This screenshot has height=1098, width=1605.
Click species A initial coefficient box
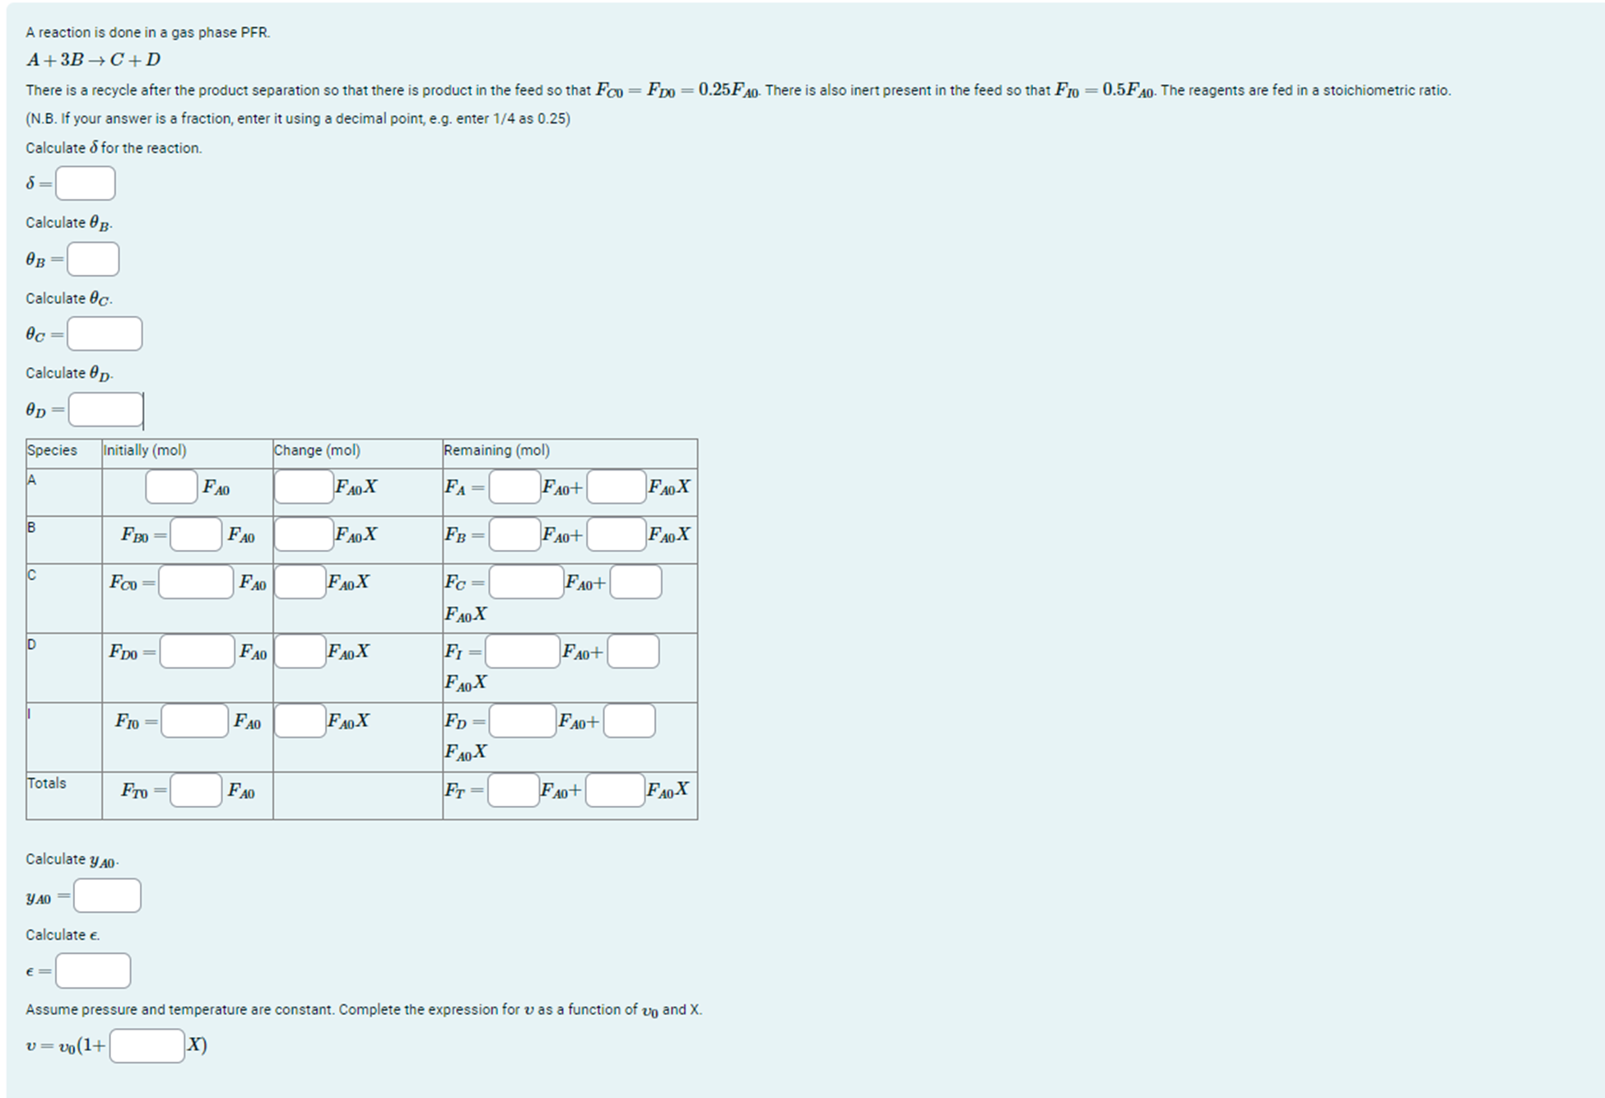pos(171,486)
